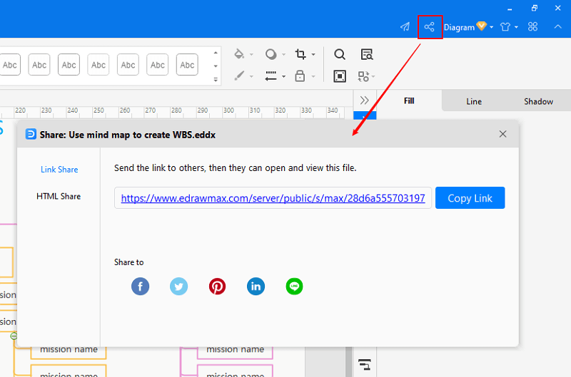The height and width of the screenshot is (377, 571).
Task: Select the line pen tool icon
Action: 239,76
